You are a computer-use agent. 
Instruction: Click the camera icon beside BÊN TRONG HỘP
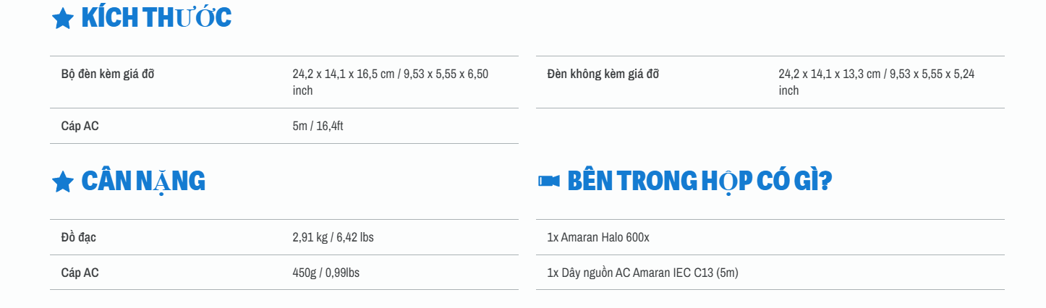[x=549, y=181]
